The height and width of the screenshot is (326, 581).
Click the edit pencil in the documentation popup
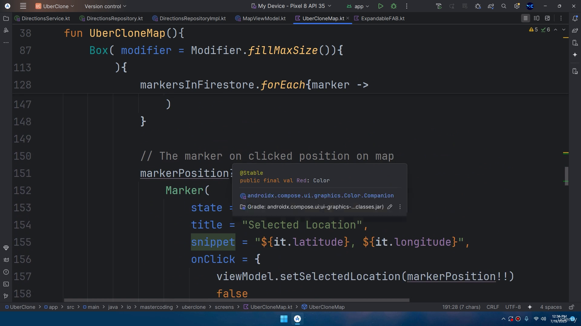[390, 207]
